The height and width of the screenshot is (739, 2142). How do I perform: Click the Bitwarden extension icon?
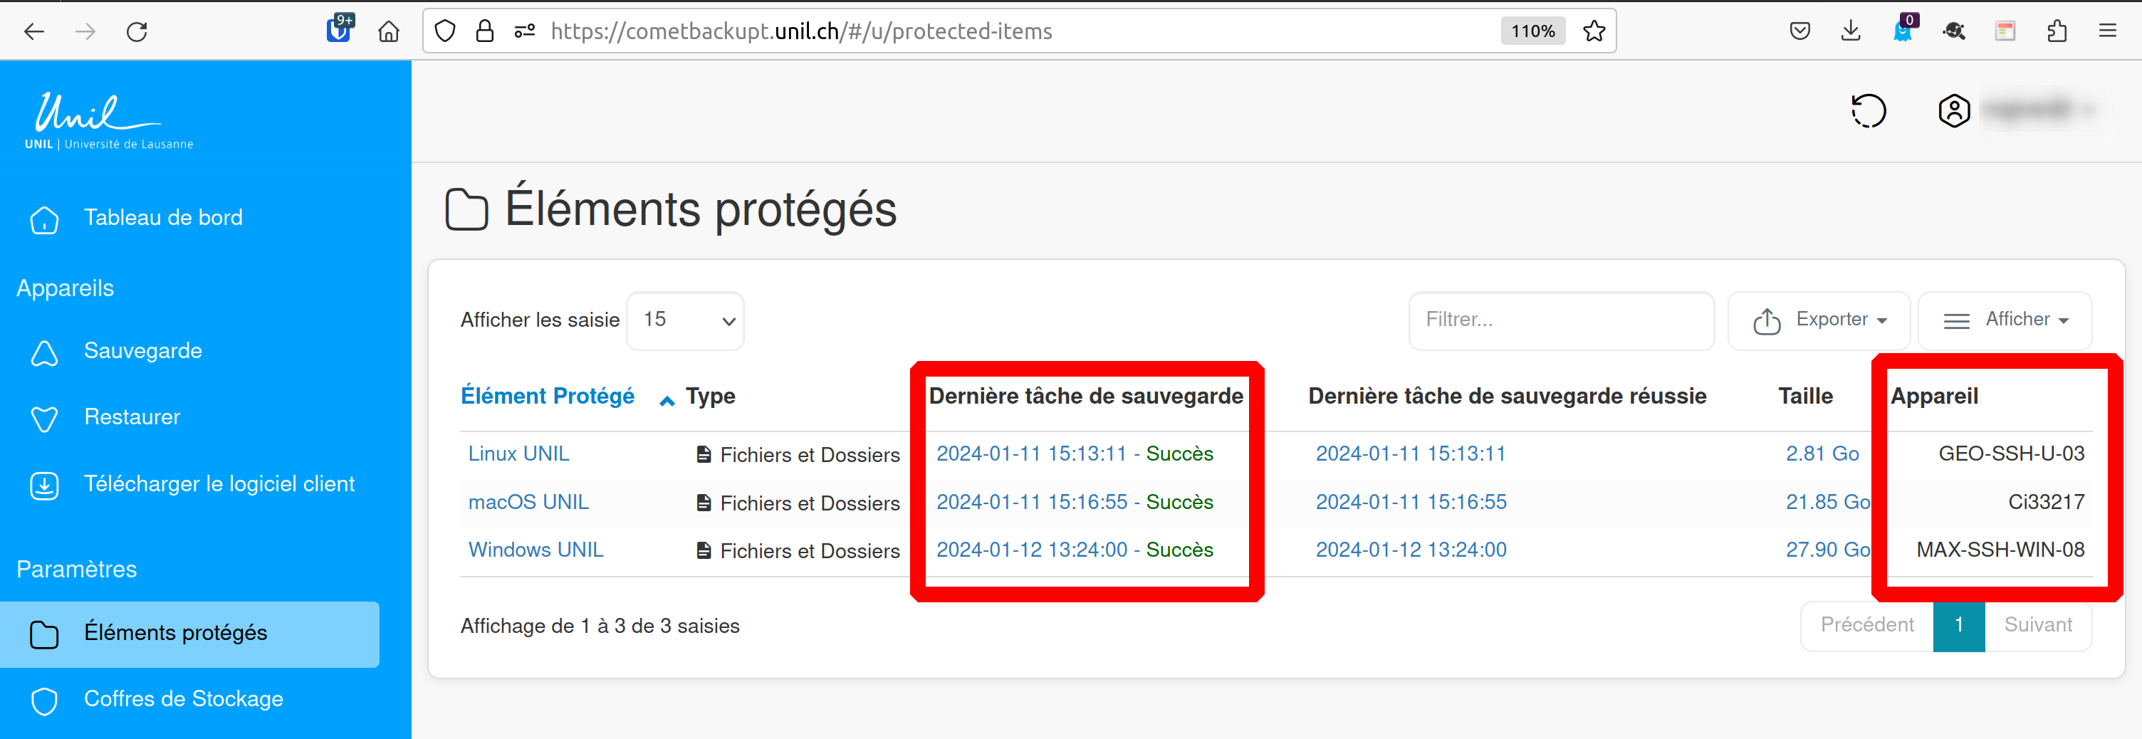click(x=338, y=30)
